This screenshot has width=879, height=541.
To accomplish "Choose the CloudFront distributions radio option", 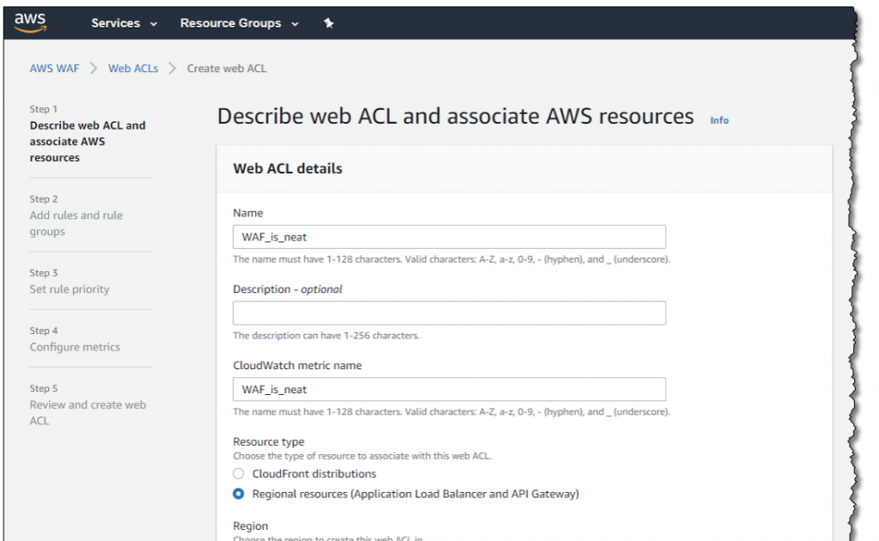I will coord(239,474).
